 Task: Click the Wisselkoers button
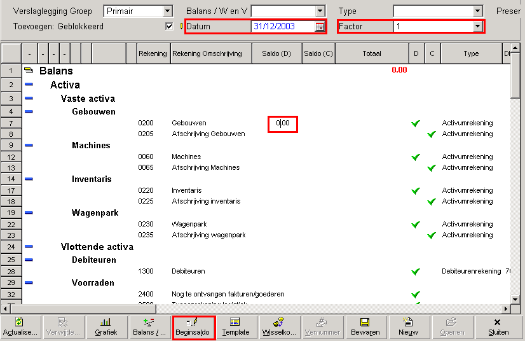(x=279, y=328)
